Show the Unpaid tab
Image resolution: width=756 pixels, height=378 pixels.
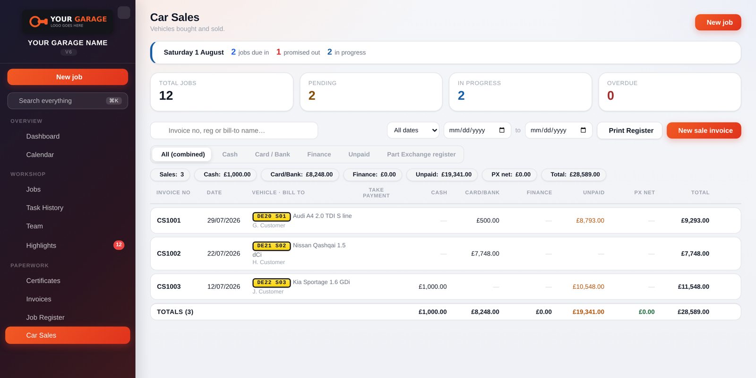359,155
